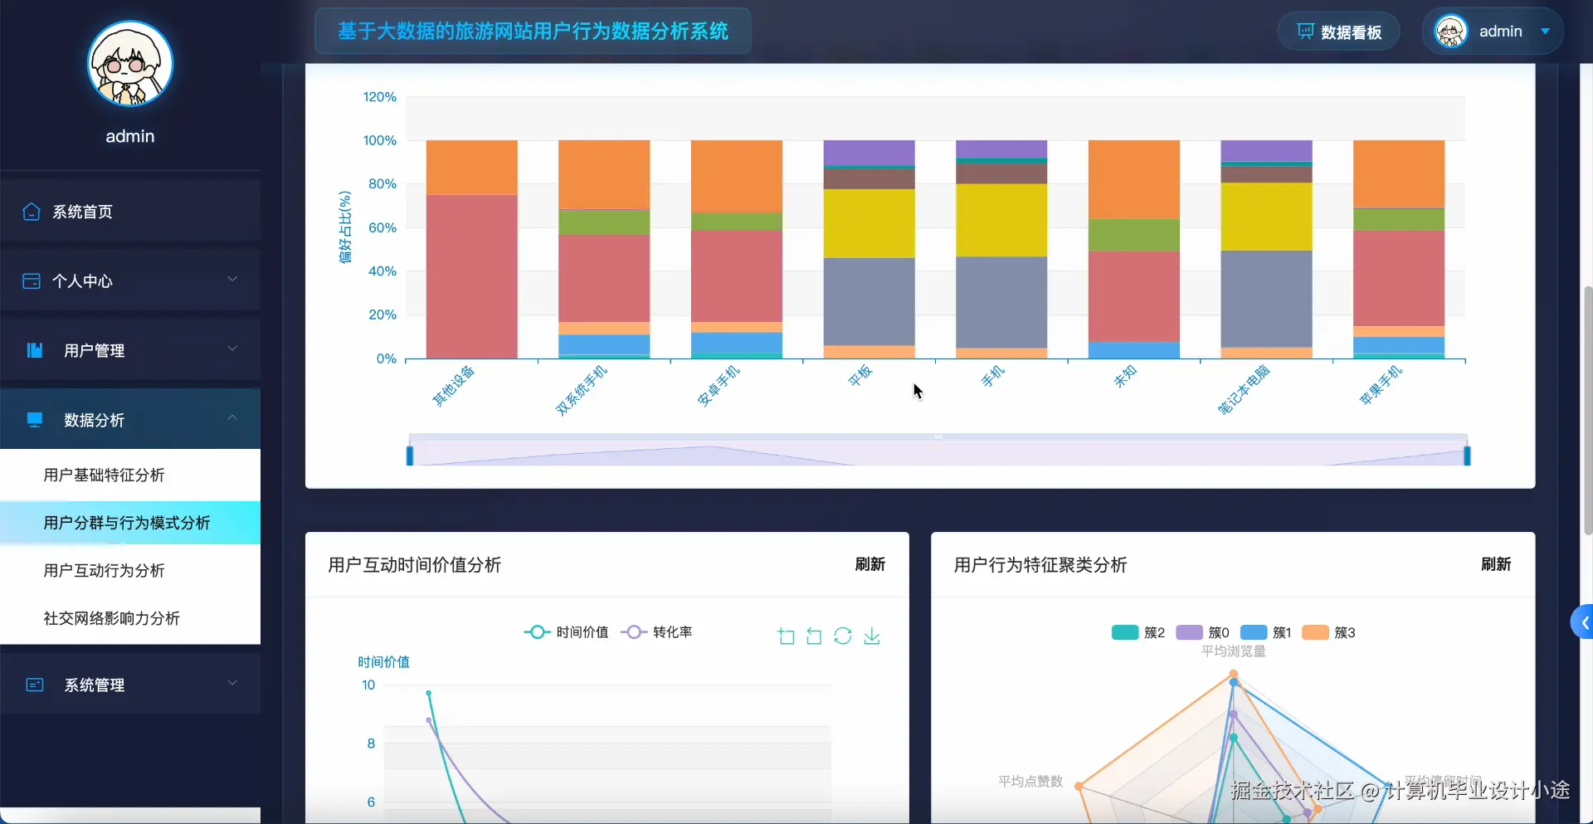Toggle the 时间价值 legend item
The image size is (1593, 824).
[565, 632]
